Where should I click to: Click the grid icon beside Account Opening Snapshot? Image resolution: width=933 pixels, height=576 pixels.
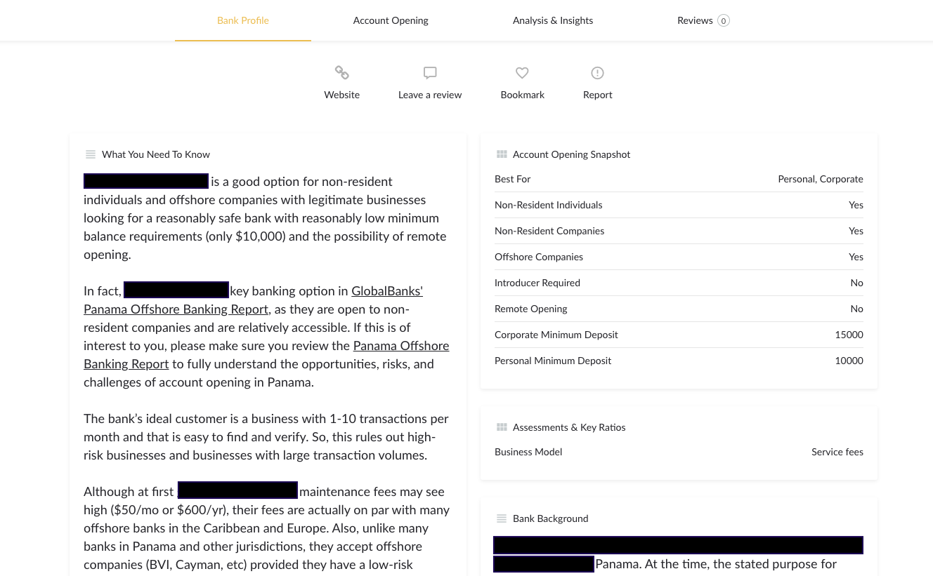[502, 154]
